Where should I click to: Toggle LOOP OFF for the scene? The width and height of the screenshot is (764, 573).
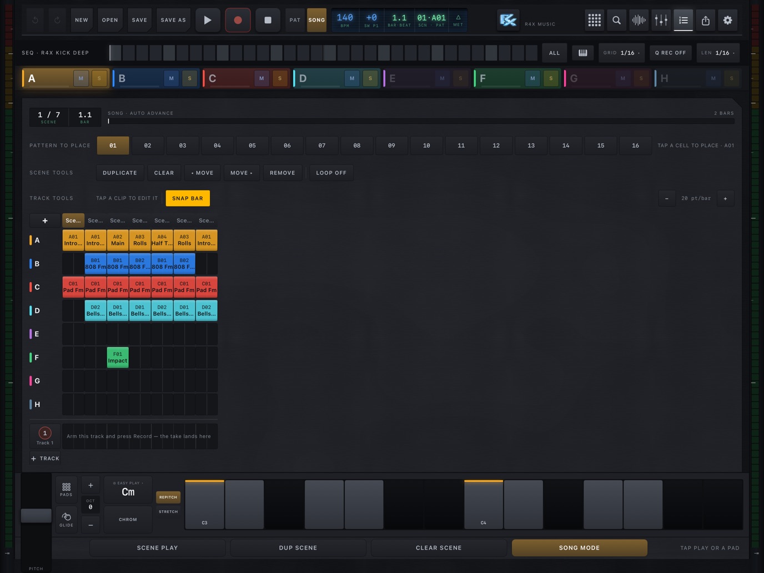point(331,173)
